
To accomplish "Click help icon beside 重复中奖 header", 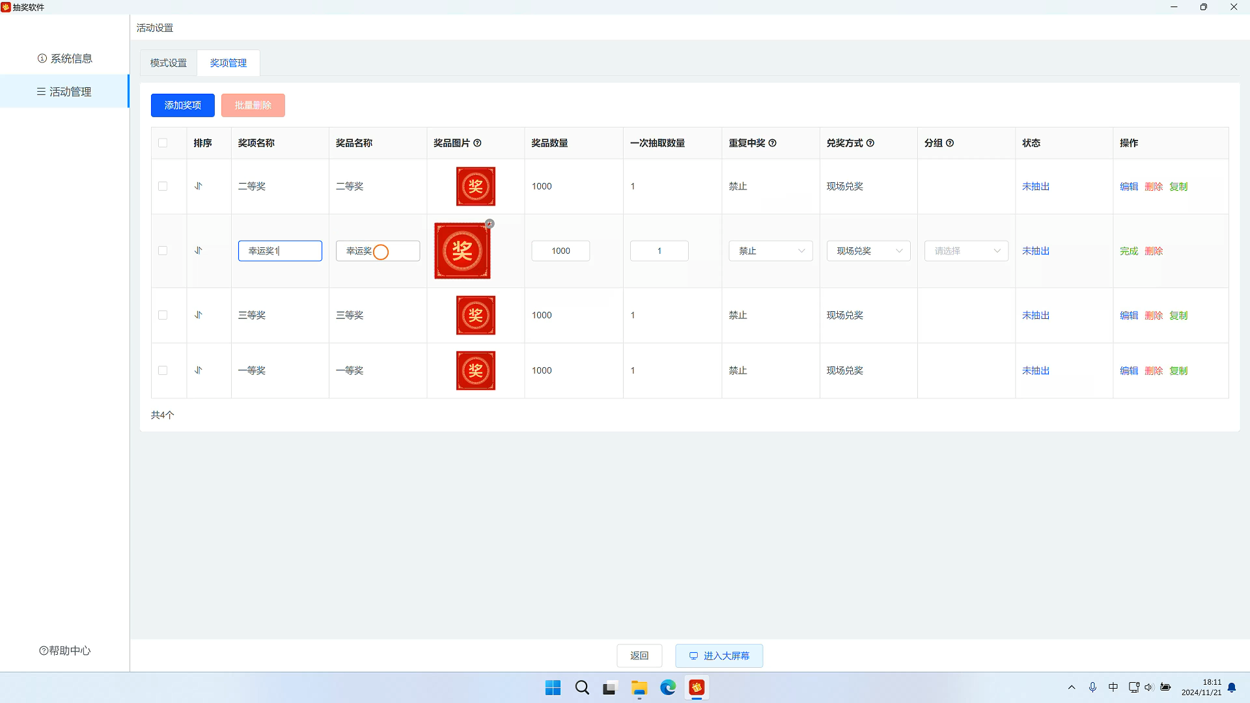I will pyautogui.click(x=772, y=143).
